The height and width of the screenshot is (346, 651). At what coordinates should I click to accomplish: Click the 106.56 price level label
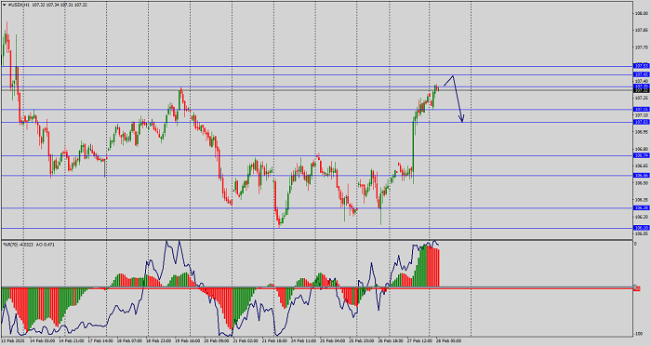pyautogui.click(x=642, y=175)
